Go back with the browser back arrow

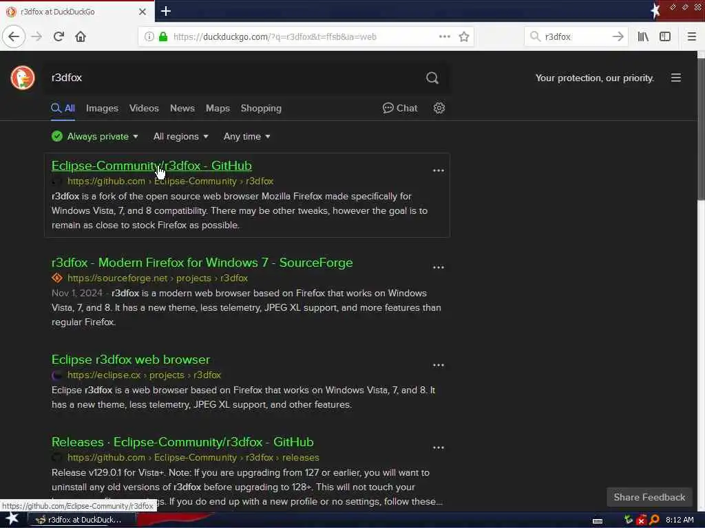tap(14, 36)
